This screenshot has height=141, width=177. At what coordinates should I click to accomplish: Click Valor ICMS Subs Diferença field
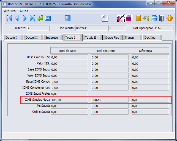click(150, 76)
